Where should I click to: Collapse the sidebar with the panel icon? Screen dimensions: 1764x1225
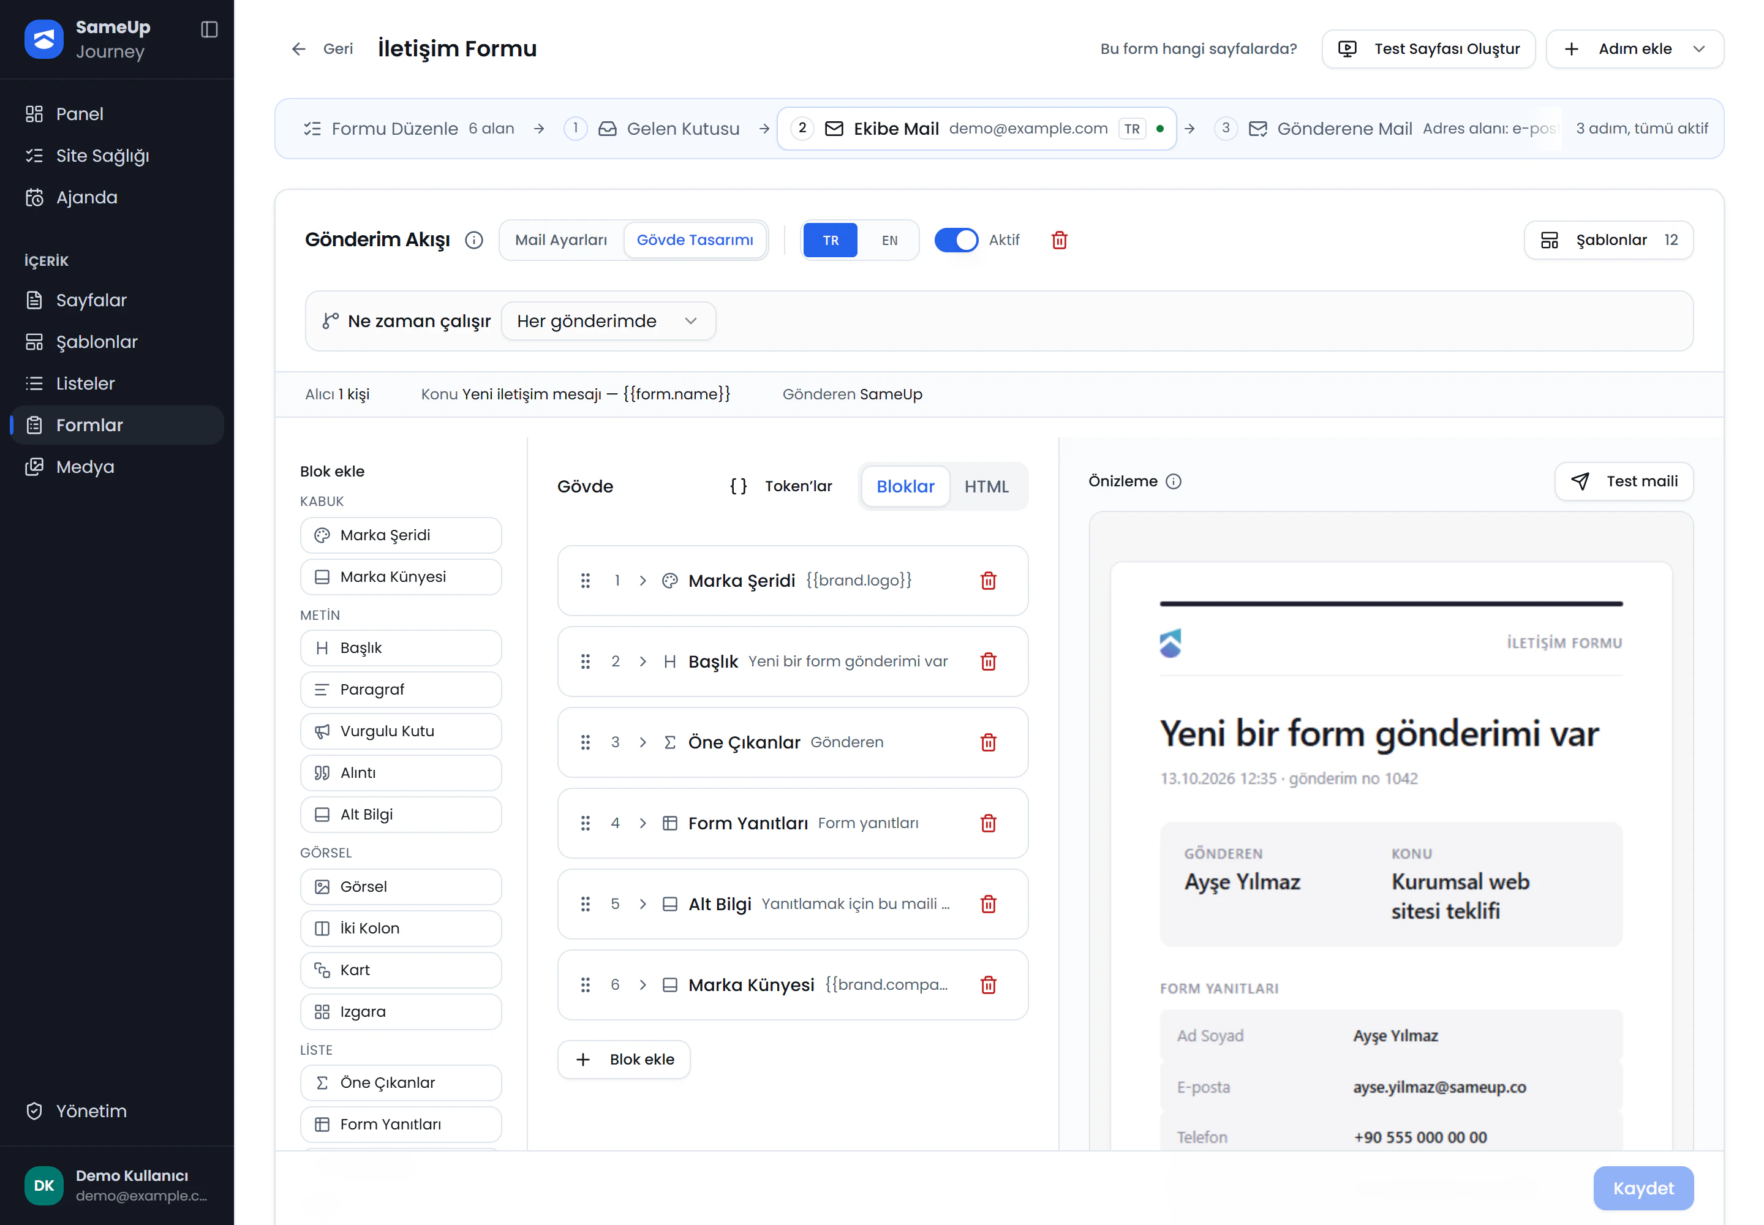pos(209,29)
